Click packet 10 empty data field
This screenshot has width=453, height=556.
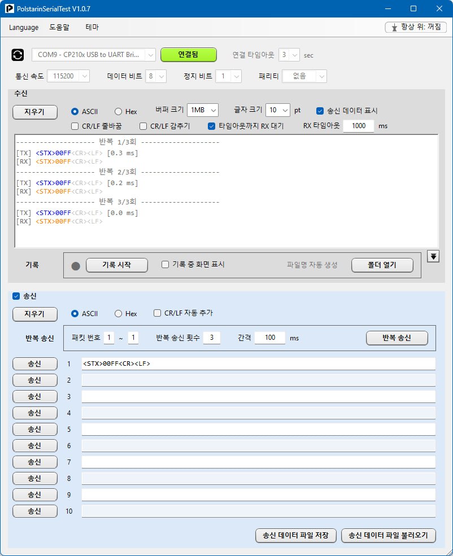click(258, 511)
